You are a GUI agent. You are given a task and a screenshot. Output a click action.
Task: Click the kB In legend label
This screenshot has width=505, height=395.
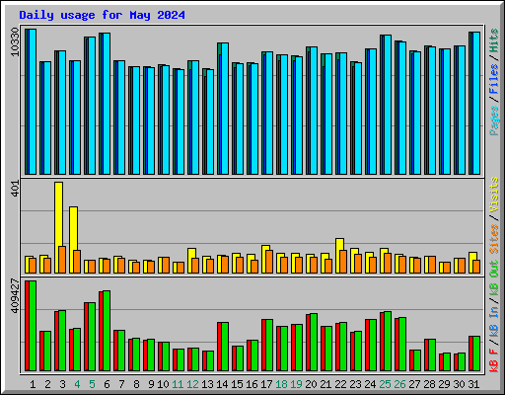[493, 321]
